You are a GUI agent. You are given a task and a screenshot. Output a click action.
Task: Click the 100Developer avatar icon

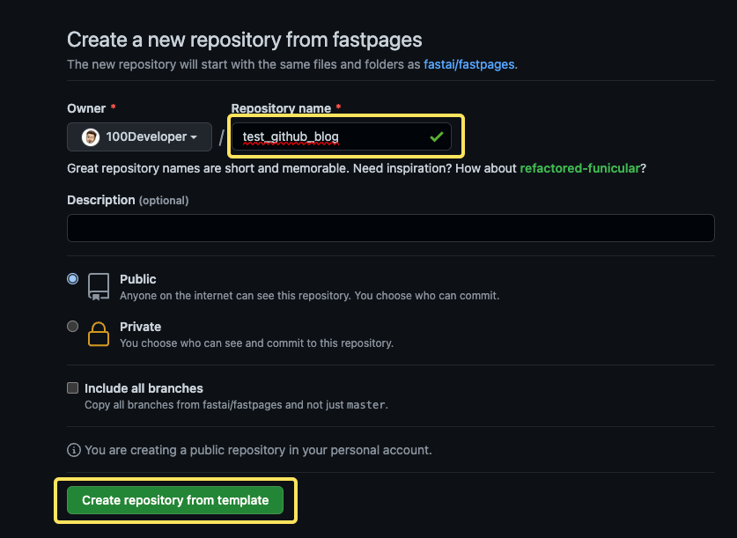pyautogui.click(x=90, y=137)
